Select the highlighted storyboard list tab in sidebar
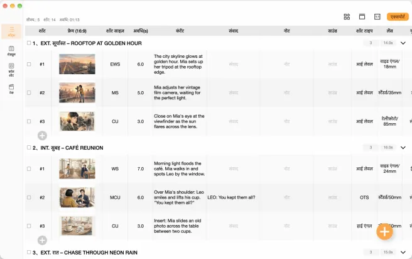412x259 pixels. tap(11, 31)
